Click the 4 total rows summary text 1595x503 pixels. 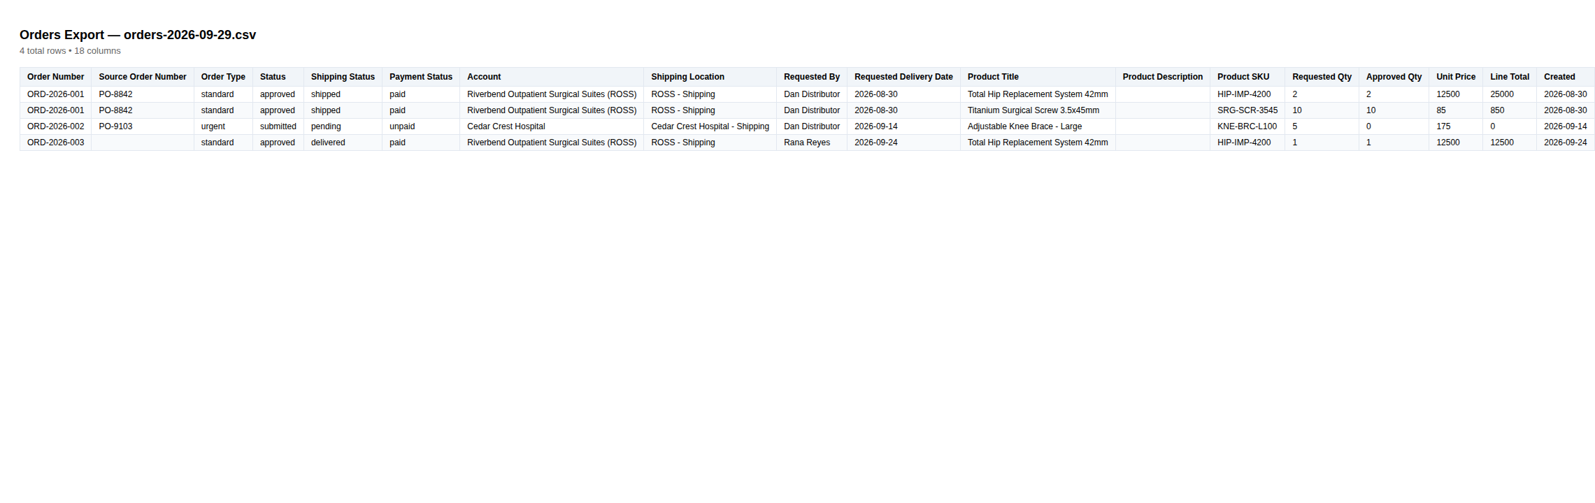(x=70, y=51)
